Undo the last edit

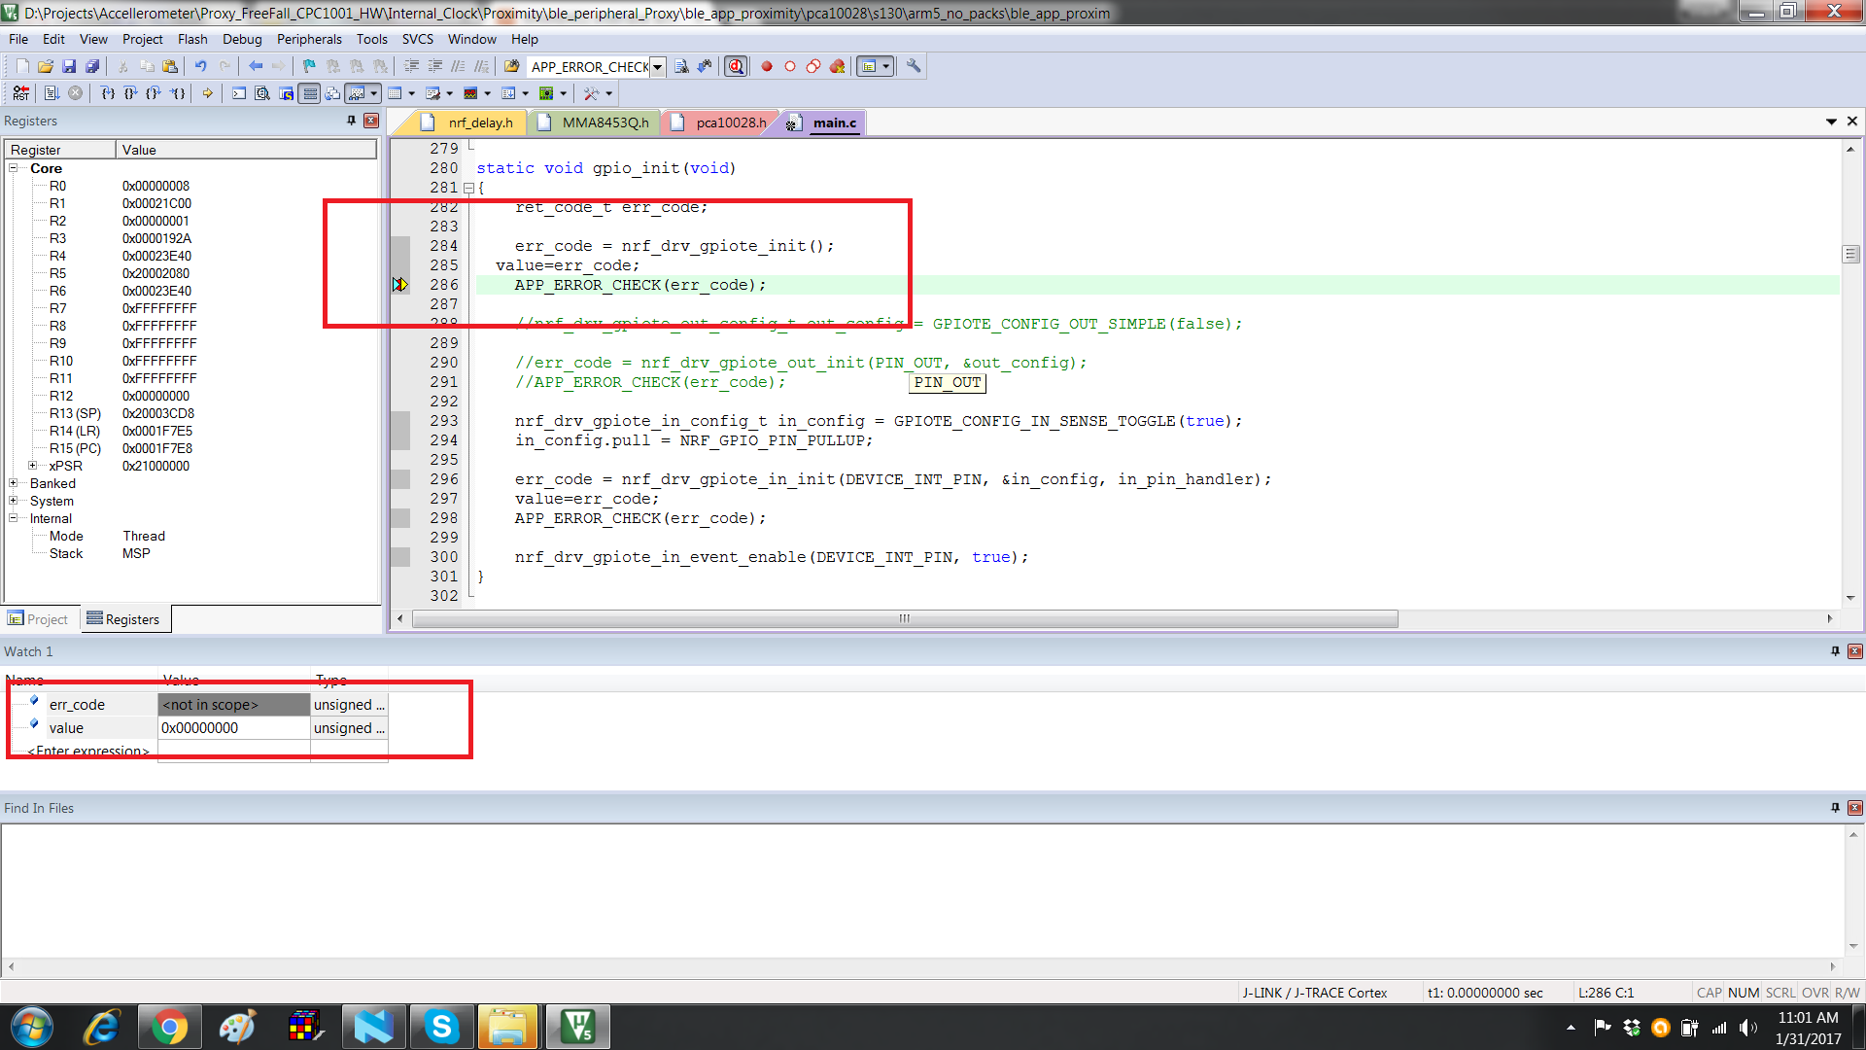click(200, 66)
